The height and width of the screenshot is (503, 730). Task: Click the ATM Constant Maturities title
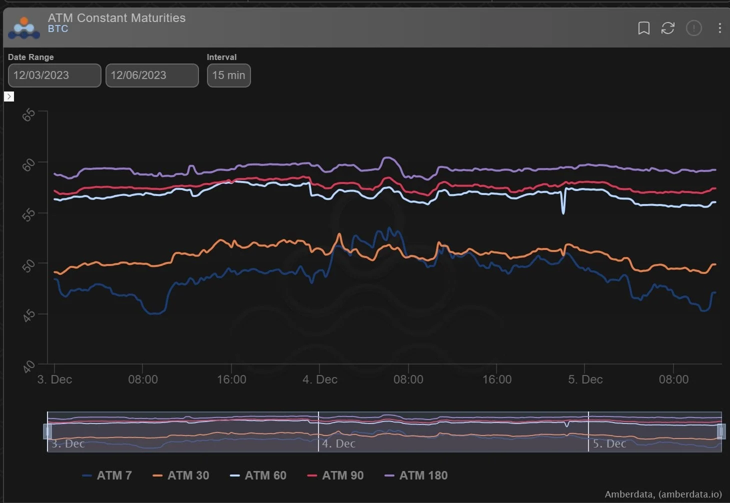[116, 18]
